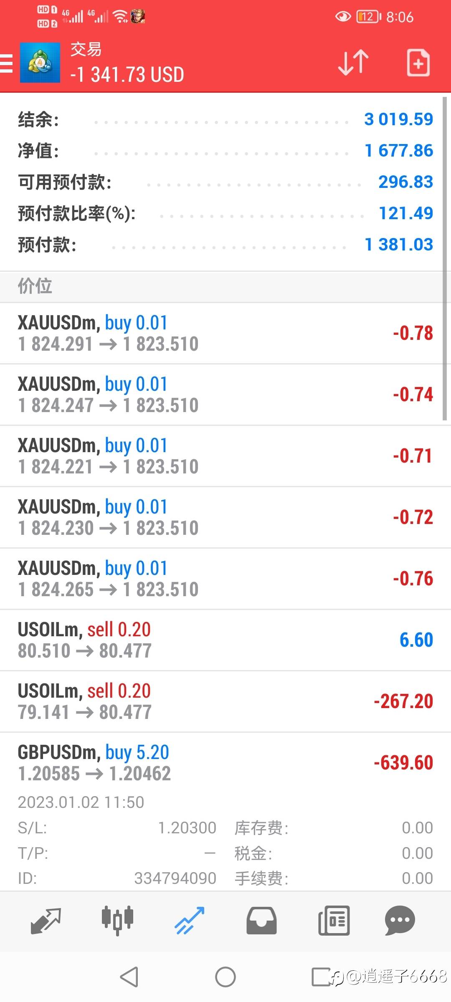Expand XAUUSDm buy position opened at 1 824.265
The width and height of the screenshot is (451, 1002).
[225, 579]
